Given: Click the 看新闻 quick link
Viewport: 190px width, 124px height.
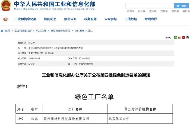Looking at the screenshot, I should point(131,11).
